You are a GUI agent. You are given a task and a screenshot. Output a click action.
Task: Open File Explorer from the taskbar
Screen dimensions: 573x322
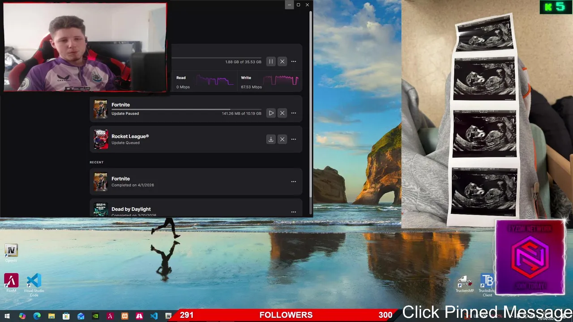(51, 316)
